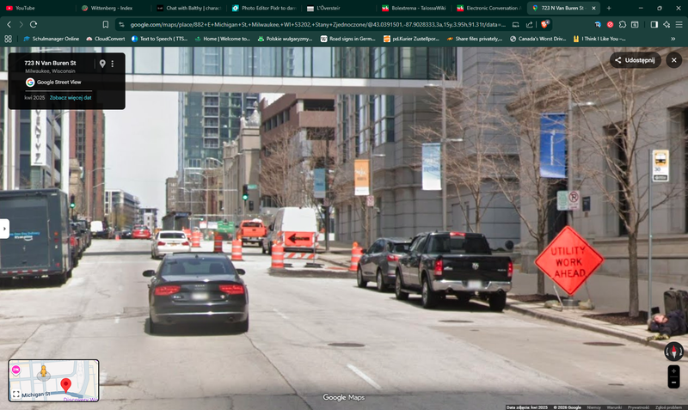
Task: Open the CloudConvert bookmark
Action: pos(105,39)
